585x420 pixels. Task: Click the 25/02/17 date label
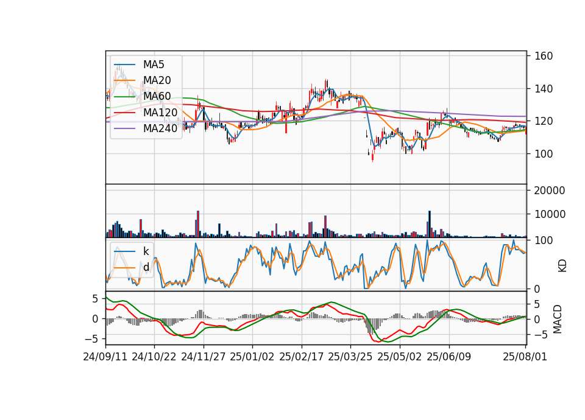tap(302, 357)
